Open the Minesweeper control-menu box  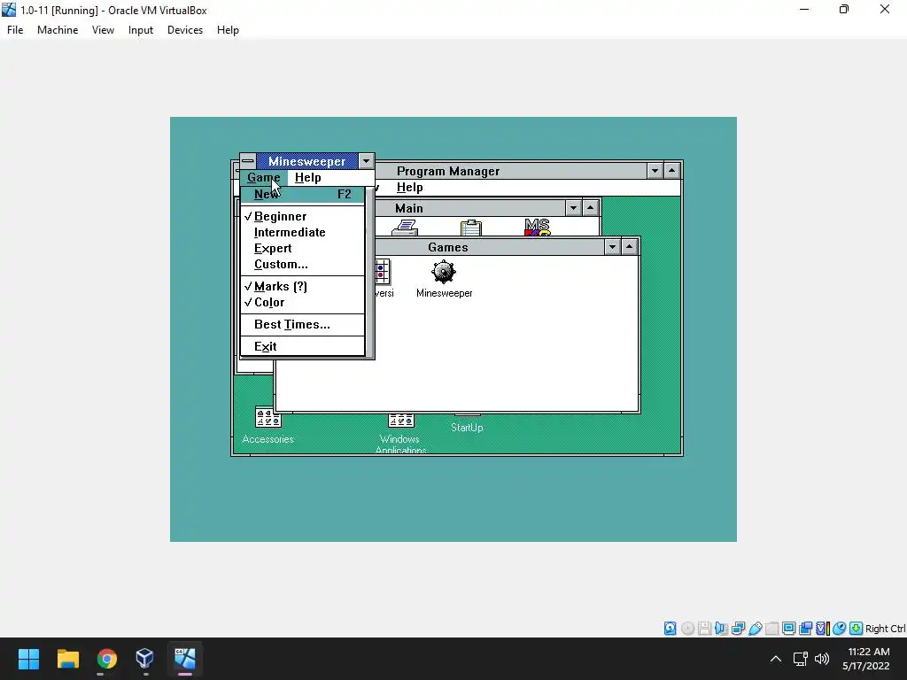(248, 161)
